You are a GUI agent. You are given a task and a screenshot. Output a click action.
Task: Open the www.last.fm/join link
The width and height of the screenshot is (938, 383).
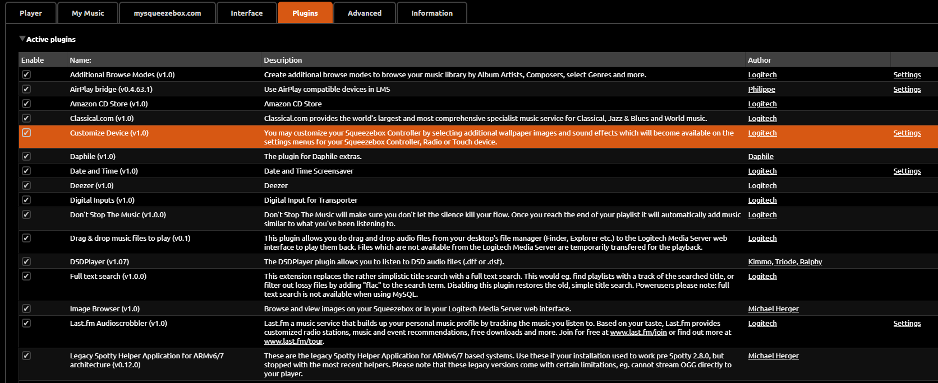pyautogui.click(x=638, y=332)
